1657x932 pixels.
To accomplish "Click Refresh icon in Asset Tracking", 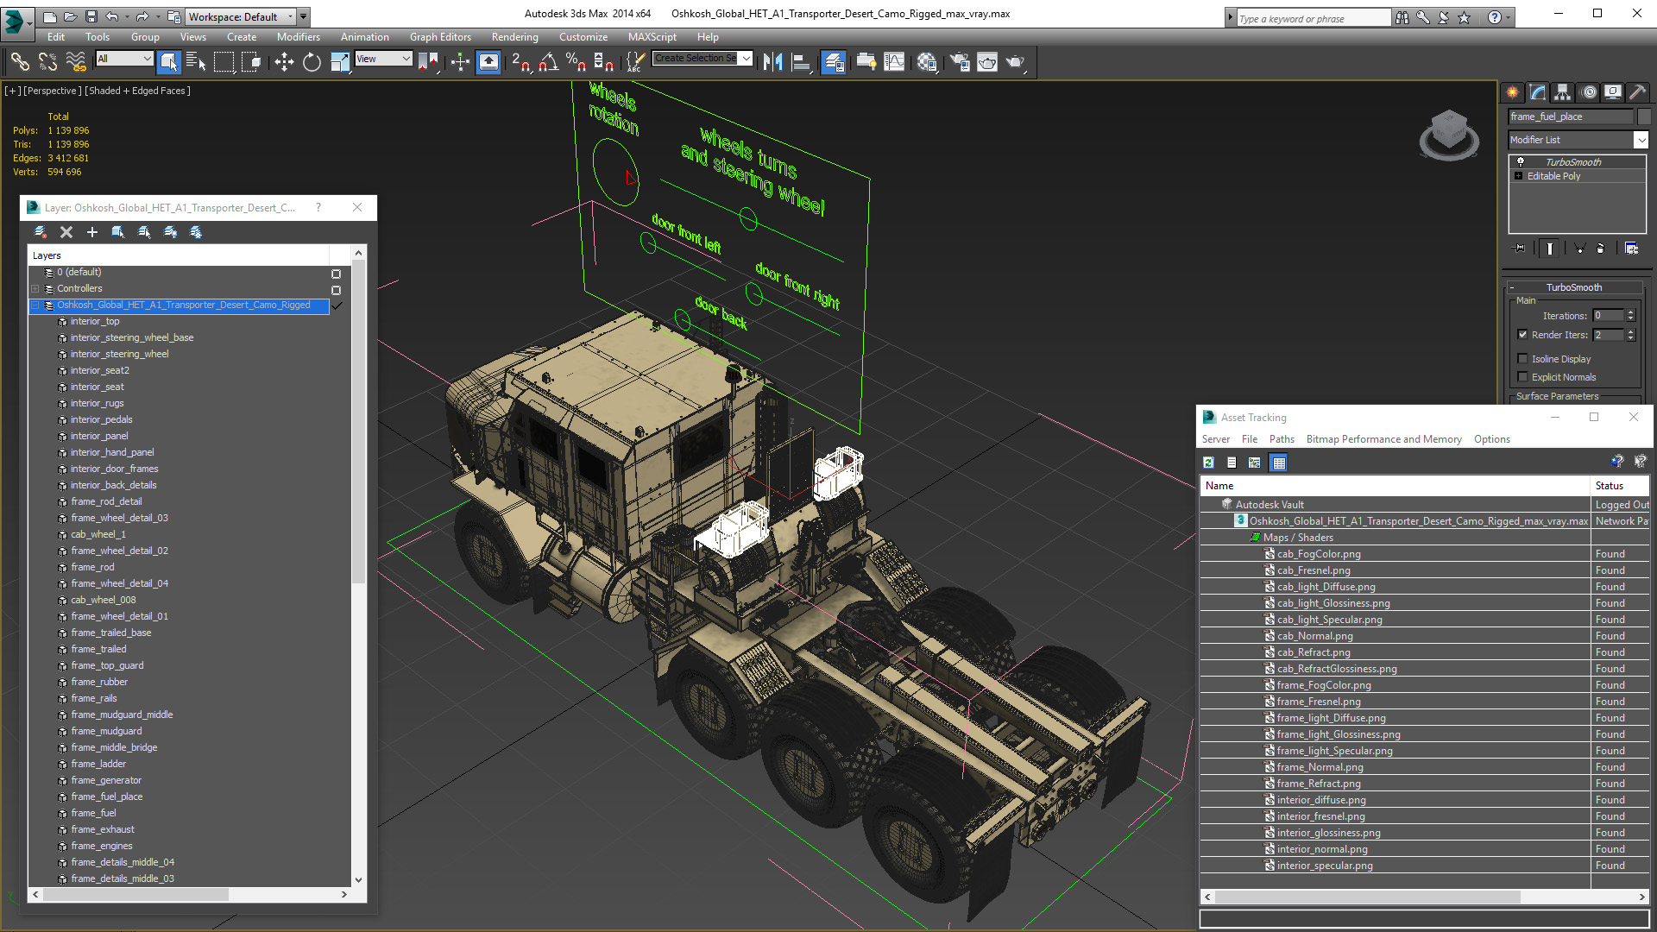I will 1208,463.
